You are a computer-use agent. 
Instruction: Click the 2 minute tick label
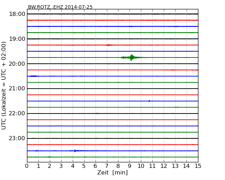pyautogui.click(x=49, y=166)
